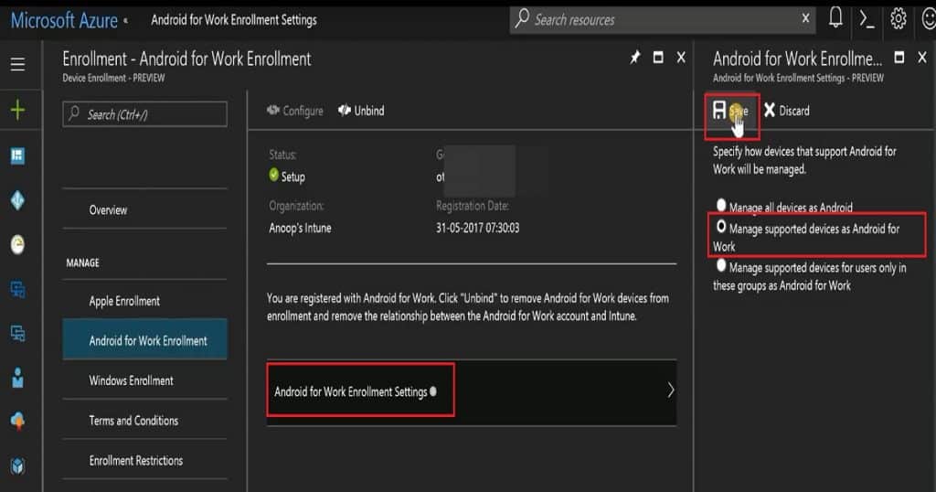Viewport: 936px width, 492px height.
Task: Pin the Enrollment blade to dashboard
Action: tap(635, 58)
